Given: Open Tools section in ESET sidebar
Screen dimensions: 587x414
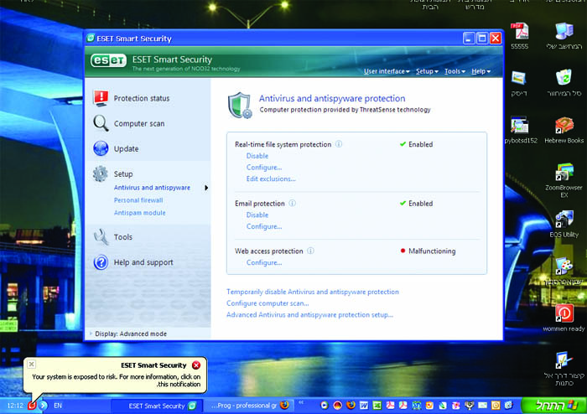Looking at the screenshot, I should click(122, 237).
